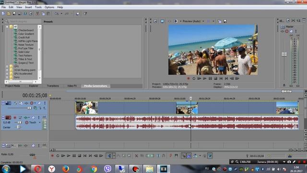307x173 pixels.
Task: Mute audio track 2
Action: [x=33, y=117]
